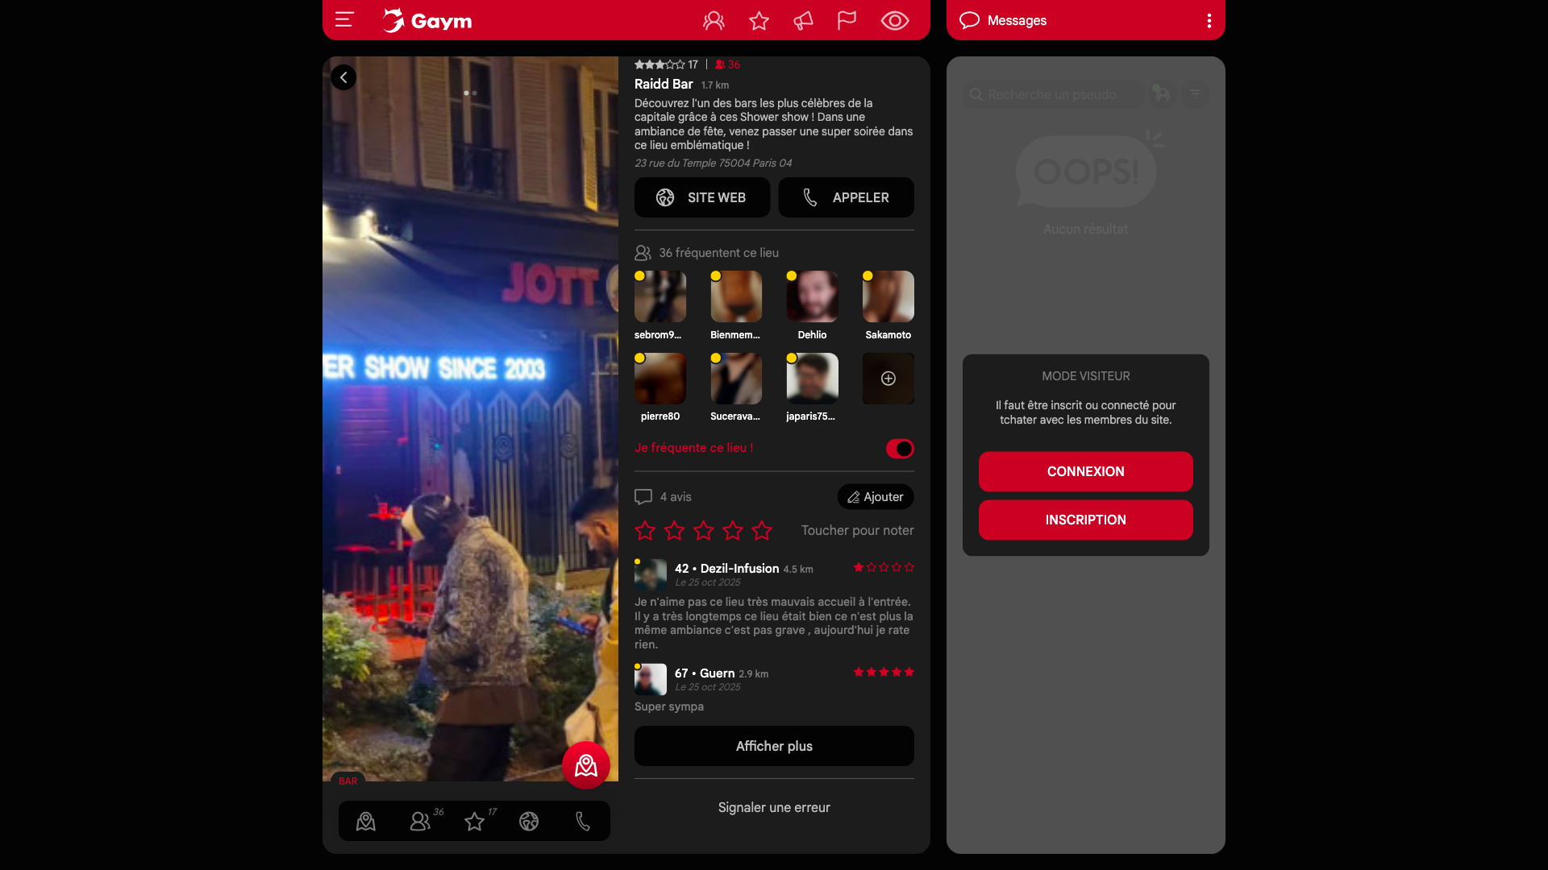This screenshot has height=870, width=1548.
Task: Click the members icon in header
Action: (714, 21)
